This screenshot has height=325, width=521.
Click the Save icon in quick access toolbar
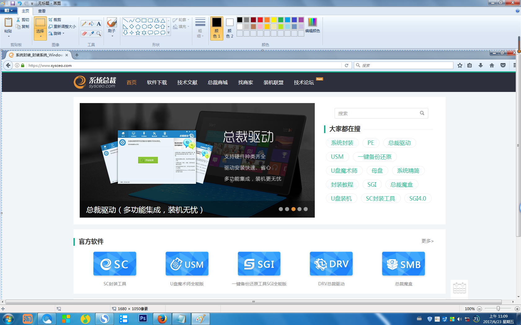(13, 3)
